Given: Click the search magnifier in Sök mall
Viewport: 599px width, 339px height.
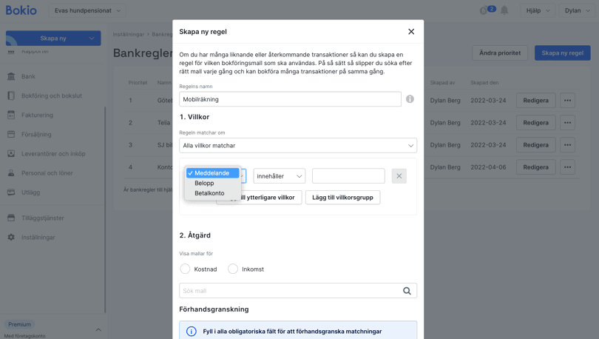Looking at the screenshot, I should point(407,291).
